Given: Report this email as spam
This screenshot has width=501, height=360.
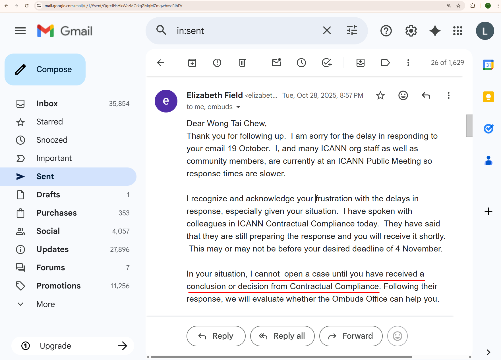Looking at the screenshot, I should (x=217, y=63).
